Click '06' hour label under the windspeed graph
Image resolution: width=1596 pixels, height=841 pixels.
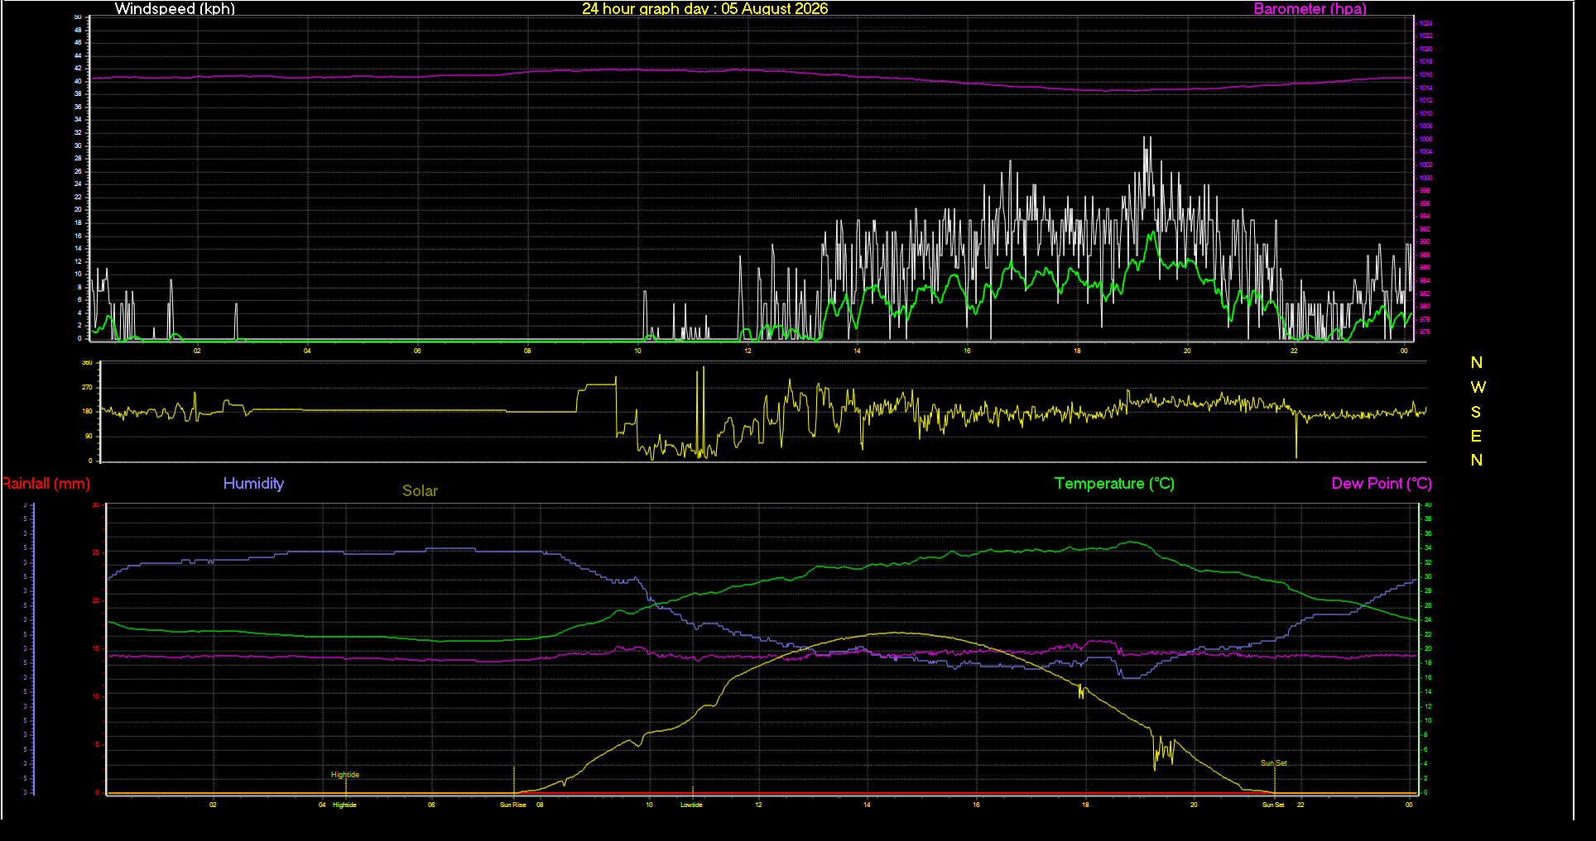click(417, 351)
